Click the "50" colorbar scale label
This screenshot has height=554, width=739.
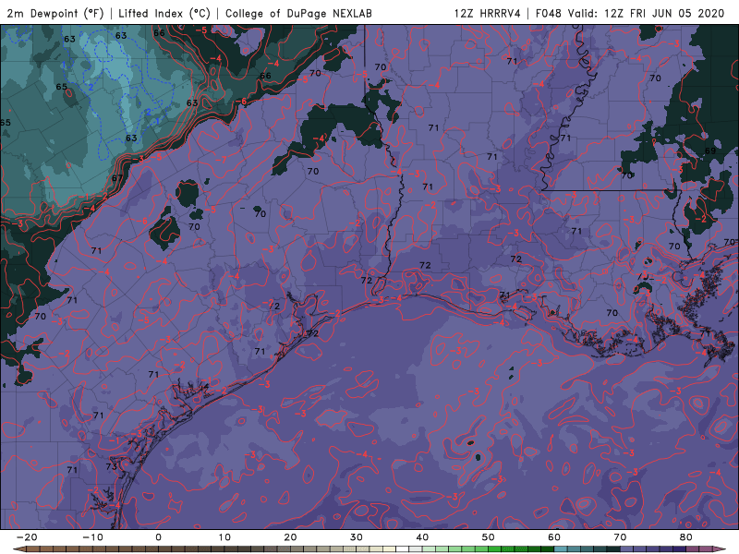[x=489, y=537]
